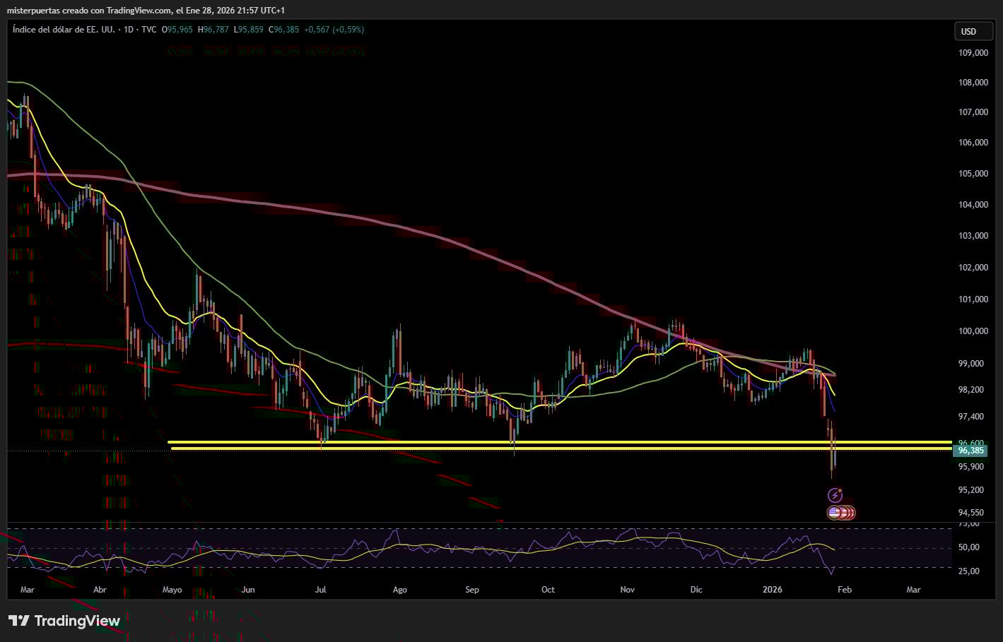The height and width of the screenshot is (642, 1003).
Task: Click the 'Índice del dólar de EE. UU.' symbol title
Action: (x=64, y=30)
